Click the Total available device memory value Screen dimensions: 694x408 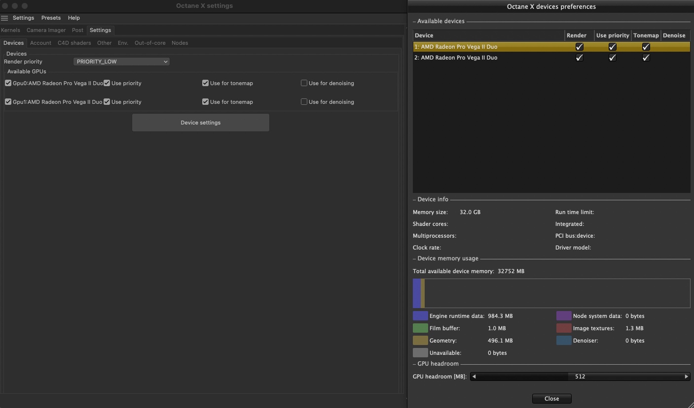[511, 271]
